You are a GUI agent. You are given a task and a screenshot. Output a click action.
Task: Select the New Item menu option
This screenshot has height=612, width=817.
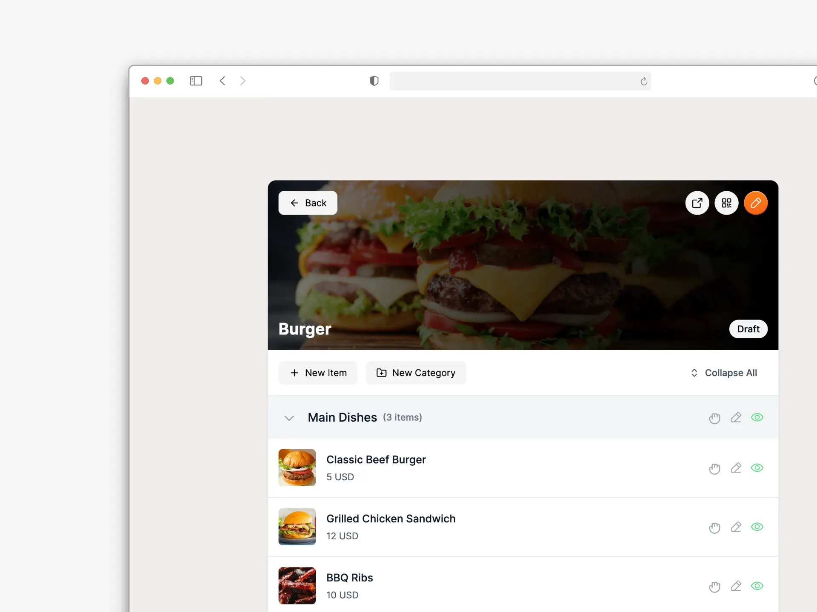pyautogui.click(x=318, y=373)
